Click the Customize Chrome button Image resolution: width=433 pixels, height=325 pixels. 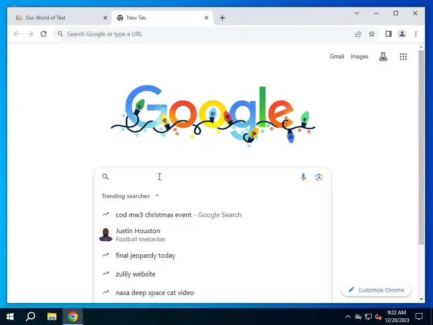(x=376, y=290)
